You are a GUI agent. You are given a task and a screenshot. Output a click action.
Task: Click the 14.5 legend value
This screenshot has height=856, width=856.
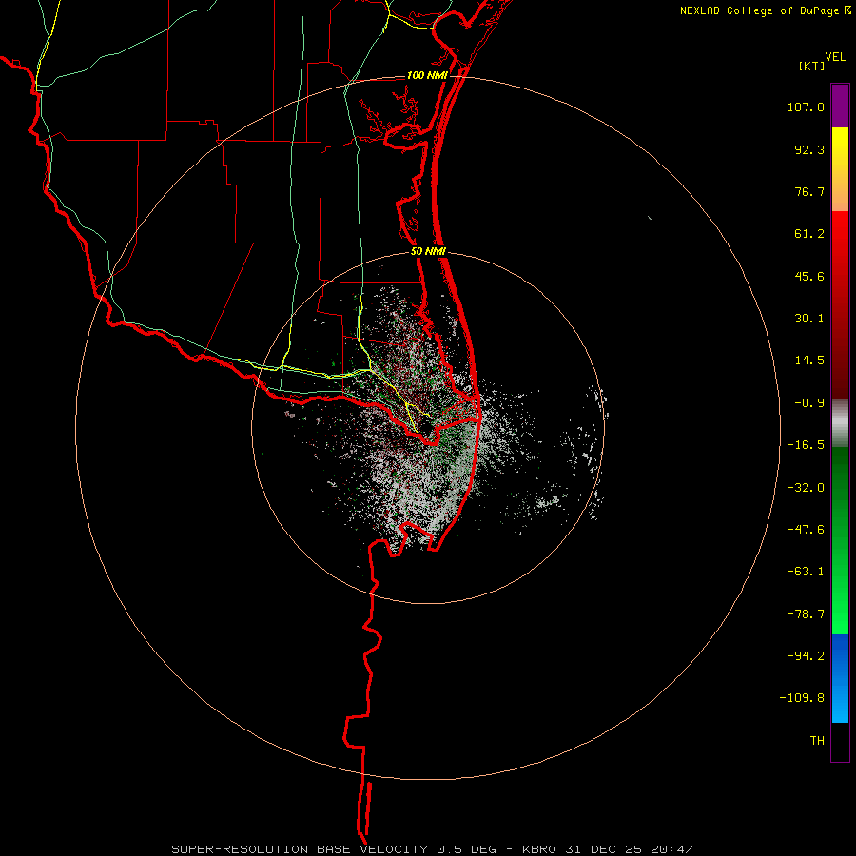[x=809, y=360]
